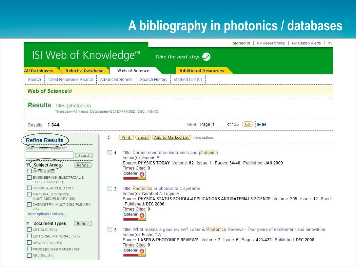The width and height of the screenshot is (356, 267).
Task: Check the REVIEW document type box
Action: (29, 256)
